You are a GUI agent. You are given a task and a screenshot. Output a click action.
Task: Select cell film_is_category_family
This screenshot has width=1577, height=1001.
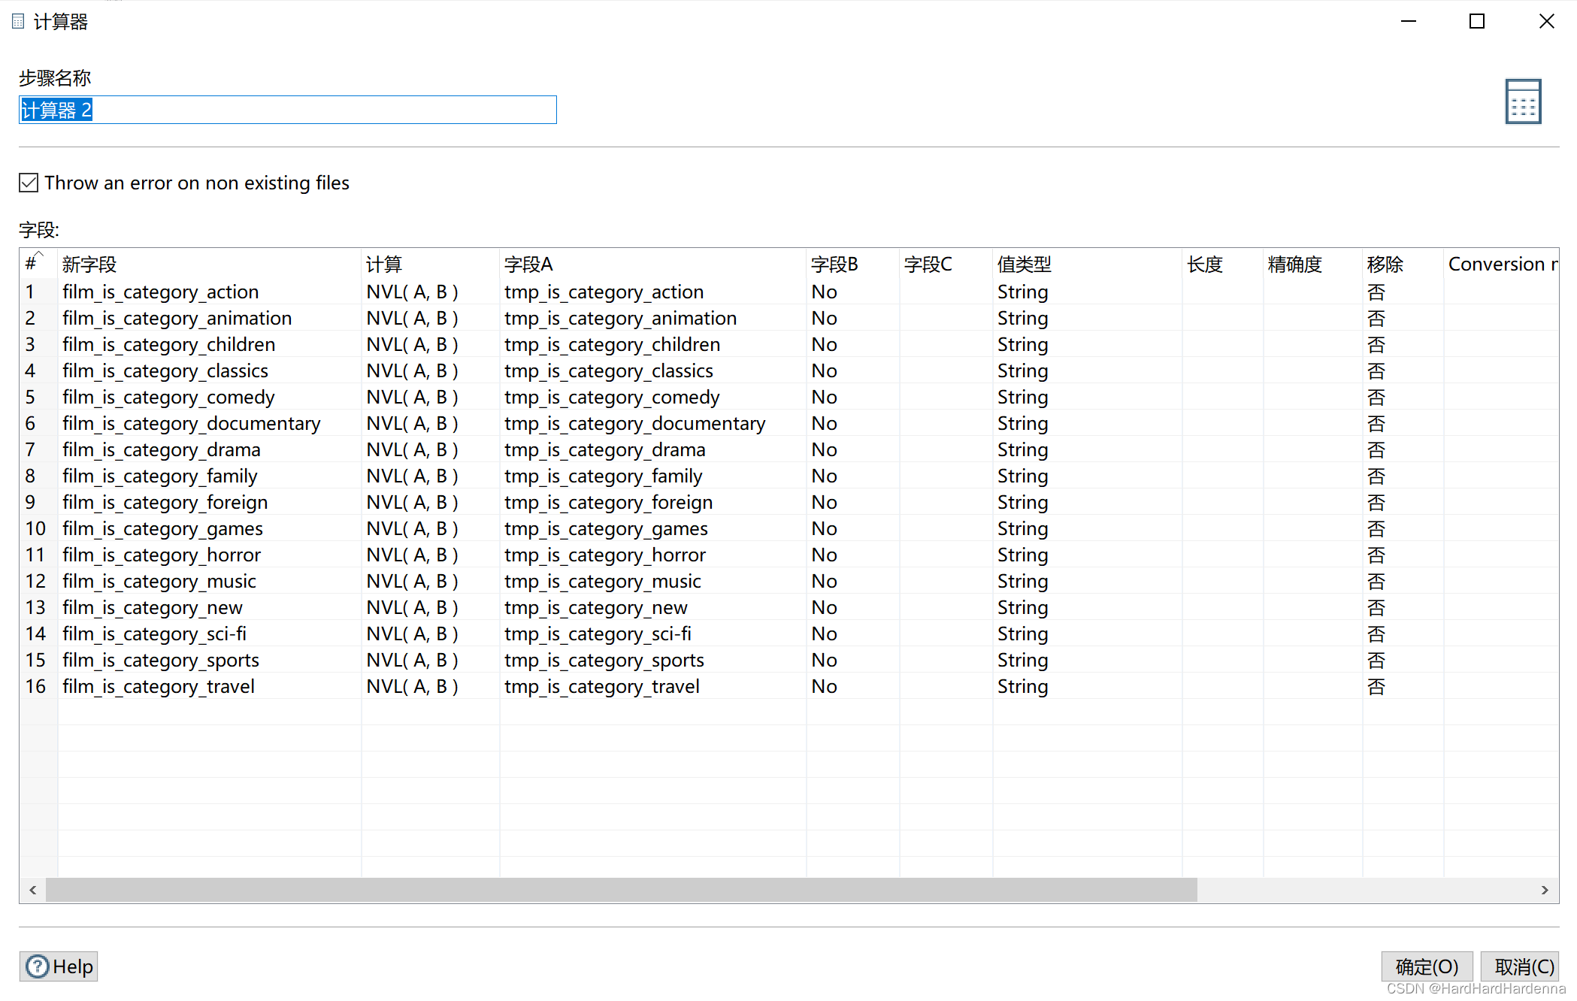pos(210,476)
